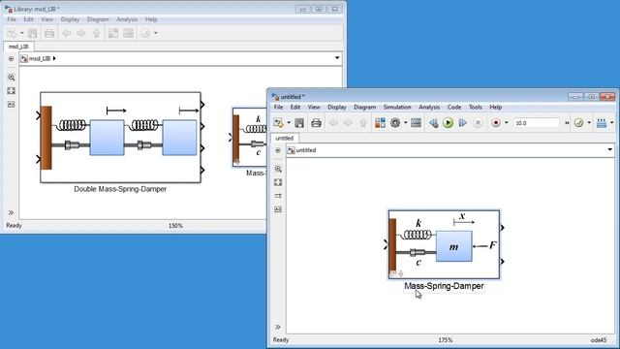Click the record button in untitled toolbar
620x349 pixels.
point(496,123)
